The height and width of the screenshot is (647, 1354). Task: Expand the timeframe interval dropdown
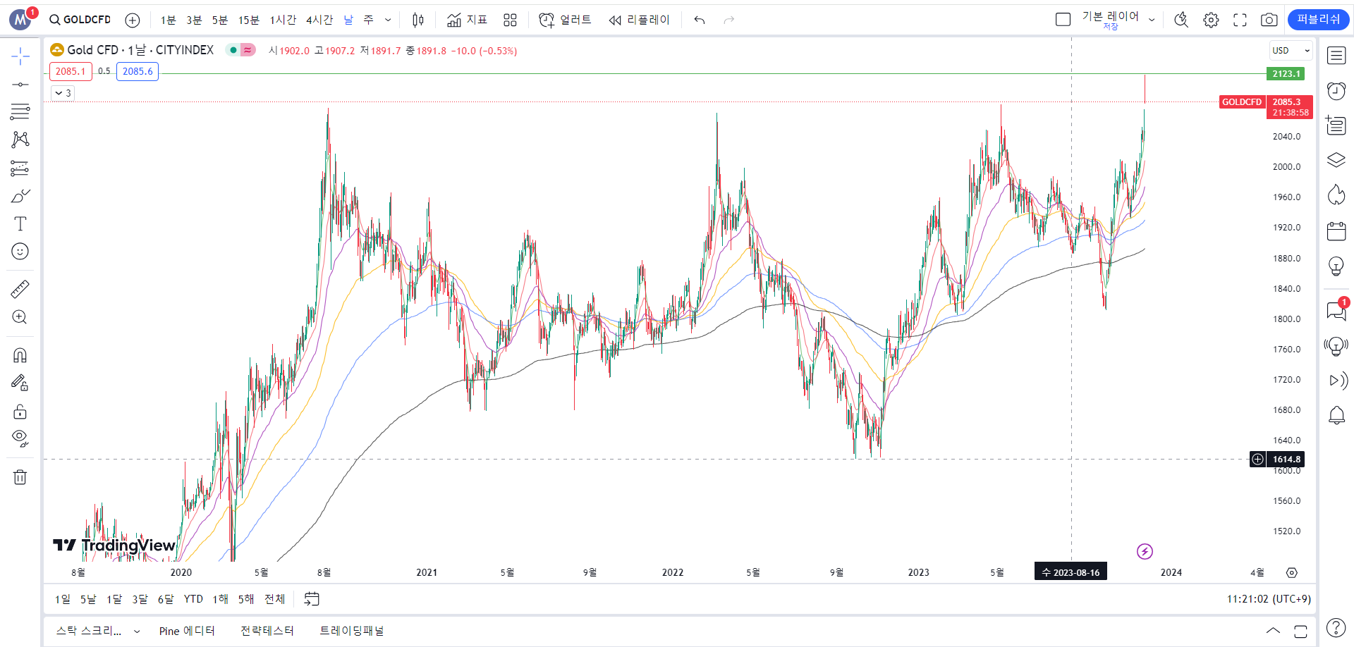[x=388, y=20]
